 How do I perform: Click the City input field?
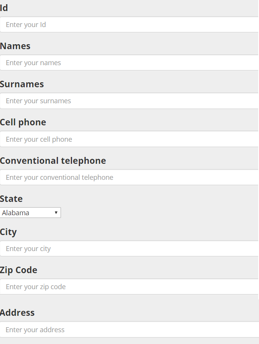(129, 249)
